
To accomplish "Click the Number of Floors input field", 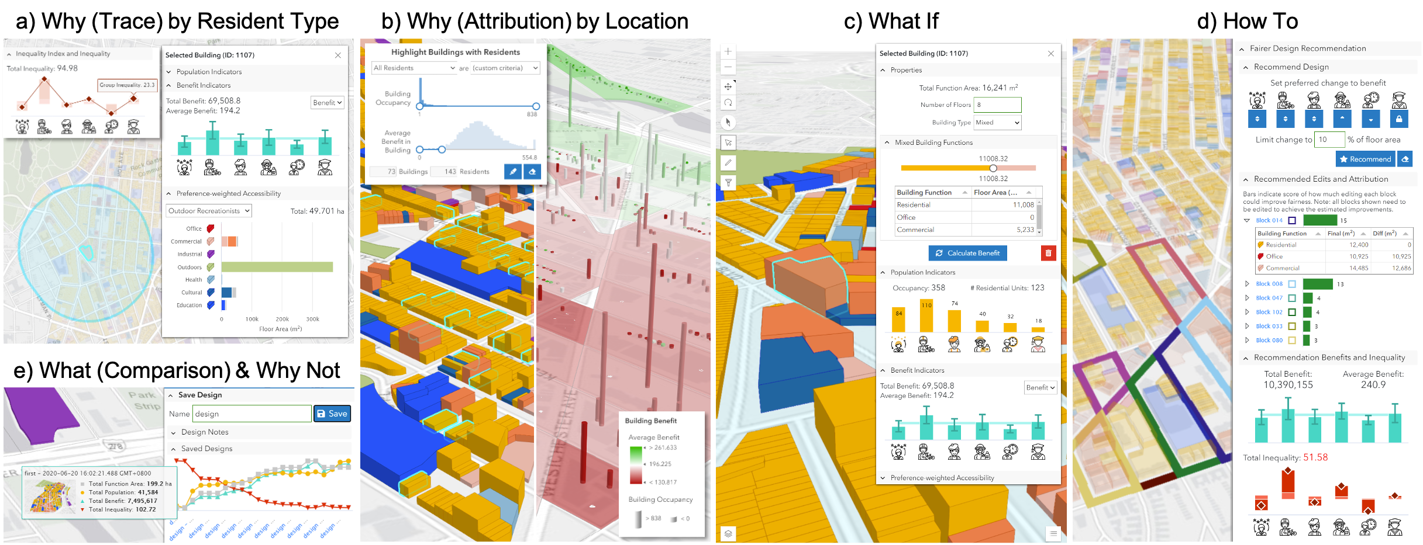I will pyautogui.click(x=997, y=105).
